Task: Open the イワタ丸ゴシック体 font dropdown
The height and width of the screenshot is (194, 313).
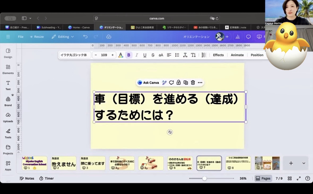Action: tap(75, 55)
